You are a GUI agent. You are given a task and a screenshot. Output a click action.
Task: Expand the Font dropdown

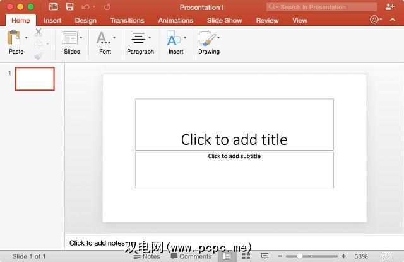tap(114, 38)
